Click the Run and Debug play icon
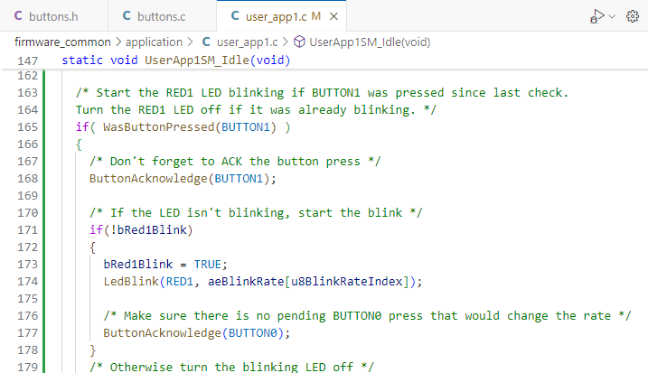 (596, 16)
